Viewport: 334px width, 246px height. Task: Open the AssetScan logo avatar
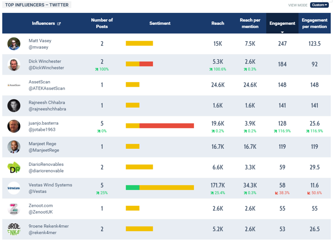[14, 85]
